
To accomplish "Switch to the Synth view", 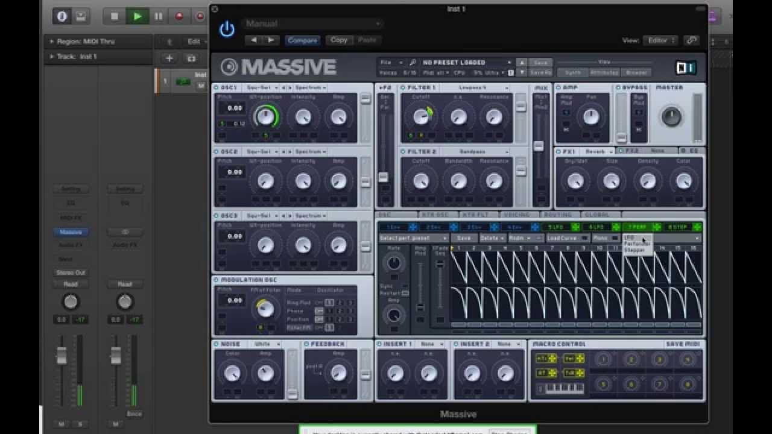I will coord(573,72).
